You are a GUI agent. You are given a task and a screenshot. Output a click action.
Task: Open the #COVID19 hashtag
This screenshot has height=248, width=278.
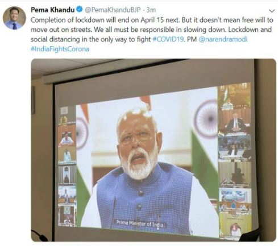tap(168, 39)
